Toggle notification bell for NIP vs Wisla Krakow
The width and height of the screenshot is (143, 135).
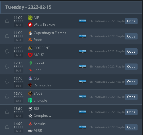7,21
